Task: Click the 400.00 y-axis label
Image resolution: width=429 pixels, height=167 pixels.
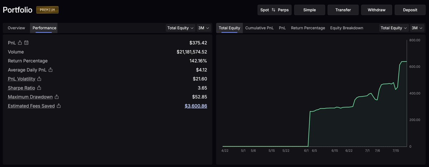Action: tap(415, 93)
